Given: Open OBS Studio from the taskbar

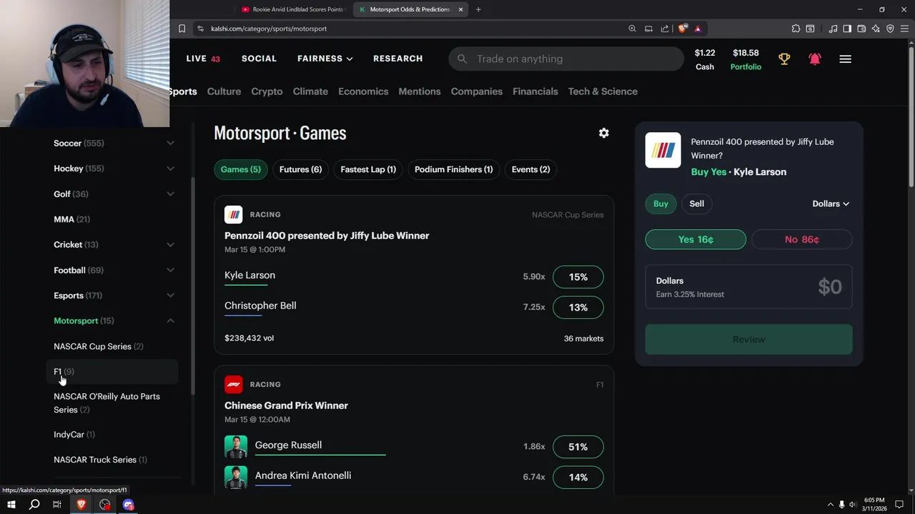Looking at the screenshot, I should click(105, 505).
